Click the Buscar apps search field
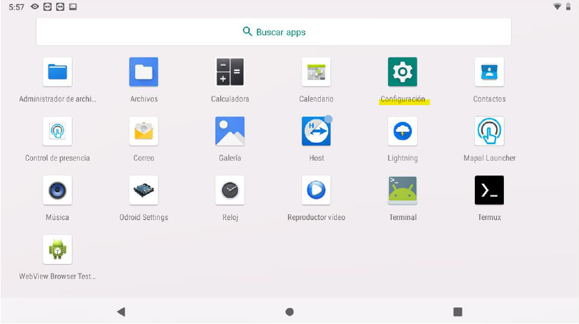Image resolution: width=579 pixels, height=324 pixels. pyautogui.click(x=274, y=32)
